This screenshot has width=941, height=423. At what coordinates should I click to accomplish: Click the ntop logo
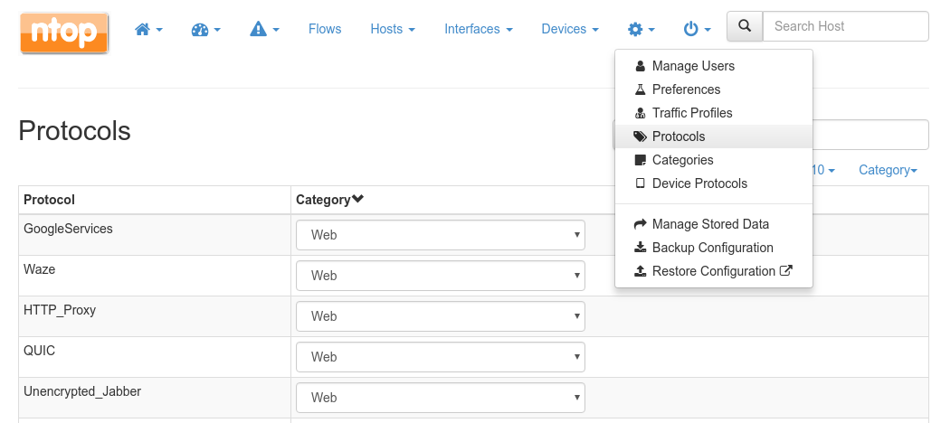click(x=64, y=33)
